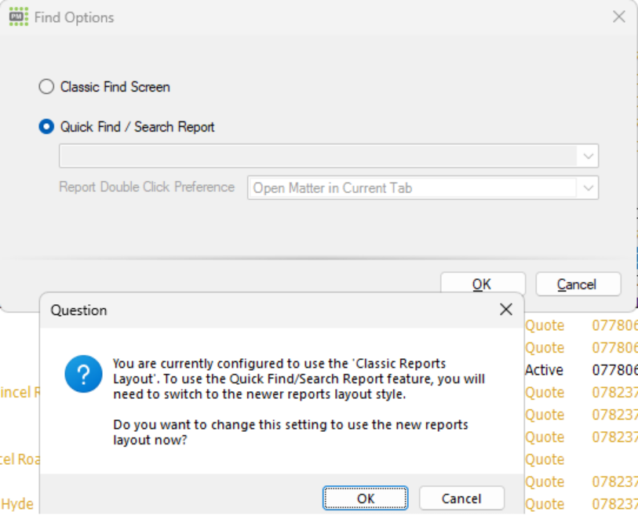638x515 pixels.
Task: Select the Classic Find Screen option
Action: tap(46, 87)
